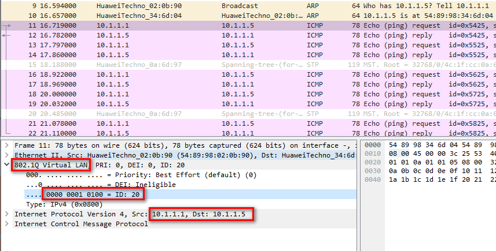The width and height of the screenshot is (496, 251).
Task: Select packet 11 ICMP echo request
Action: 249,25
